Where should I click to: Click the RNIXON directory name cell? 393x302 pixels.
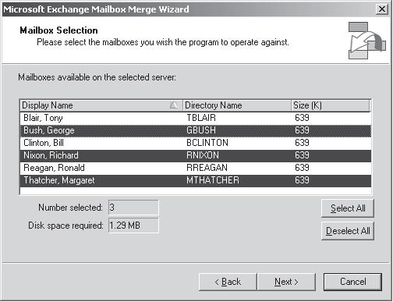pyautogui.click(x=203, y=155)
